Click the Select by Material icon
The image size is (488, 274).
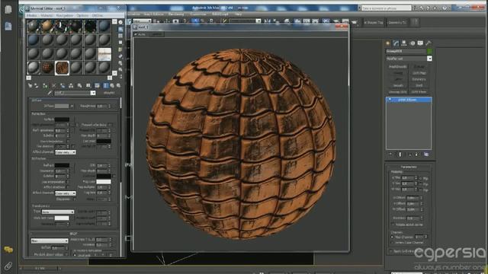coord(120,70)
